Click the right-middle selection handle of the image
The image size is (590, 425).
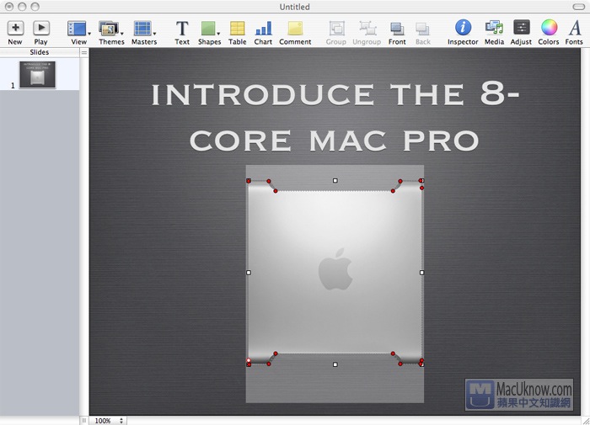click(421, 273)
